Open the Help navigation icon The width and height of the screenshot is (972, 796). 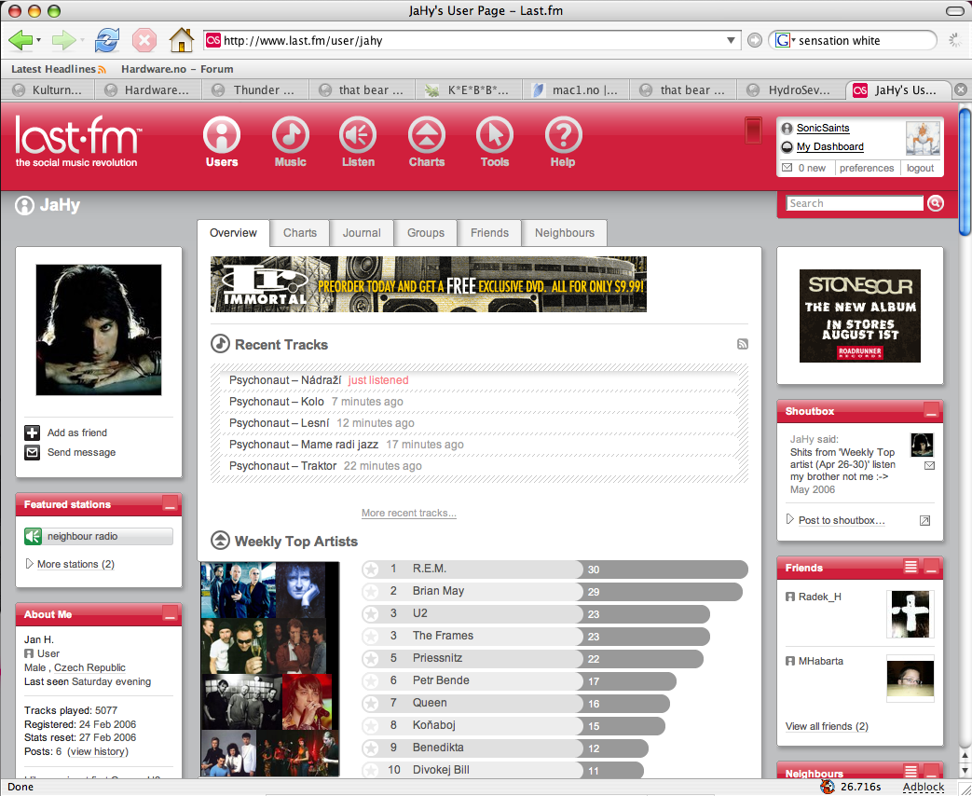pos(563,134)
